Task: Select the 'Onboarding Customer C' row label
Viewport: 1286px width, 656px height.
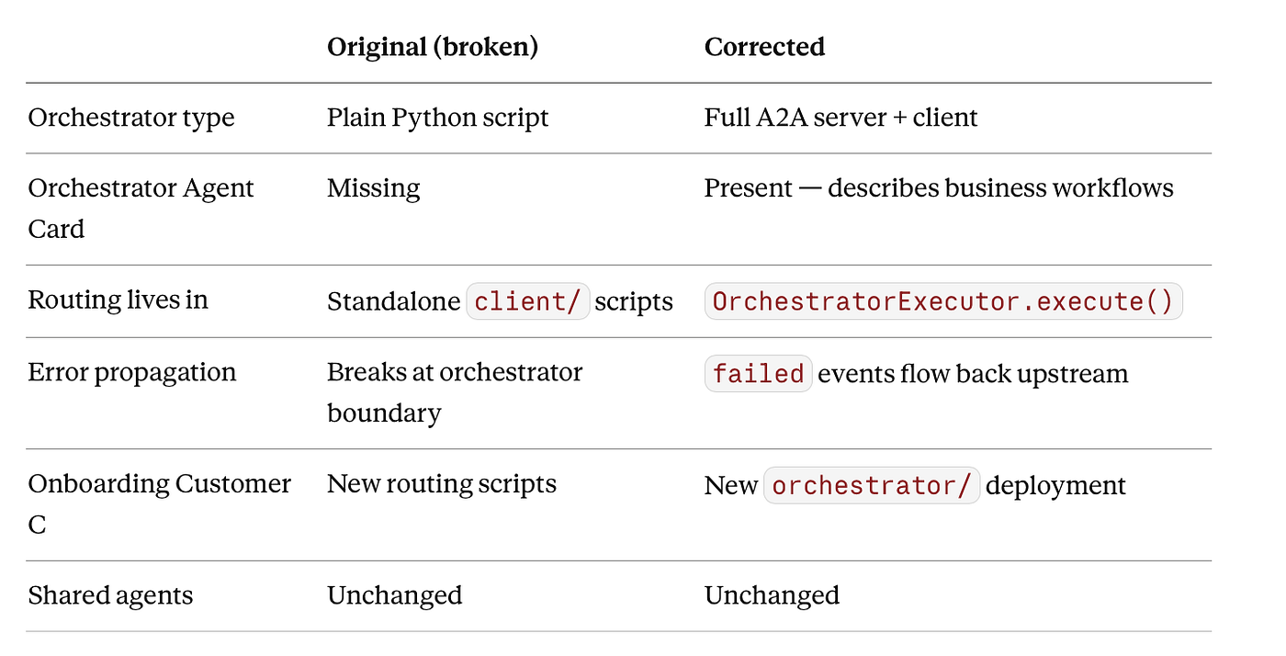Action: 160,503
